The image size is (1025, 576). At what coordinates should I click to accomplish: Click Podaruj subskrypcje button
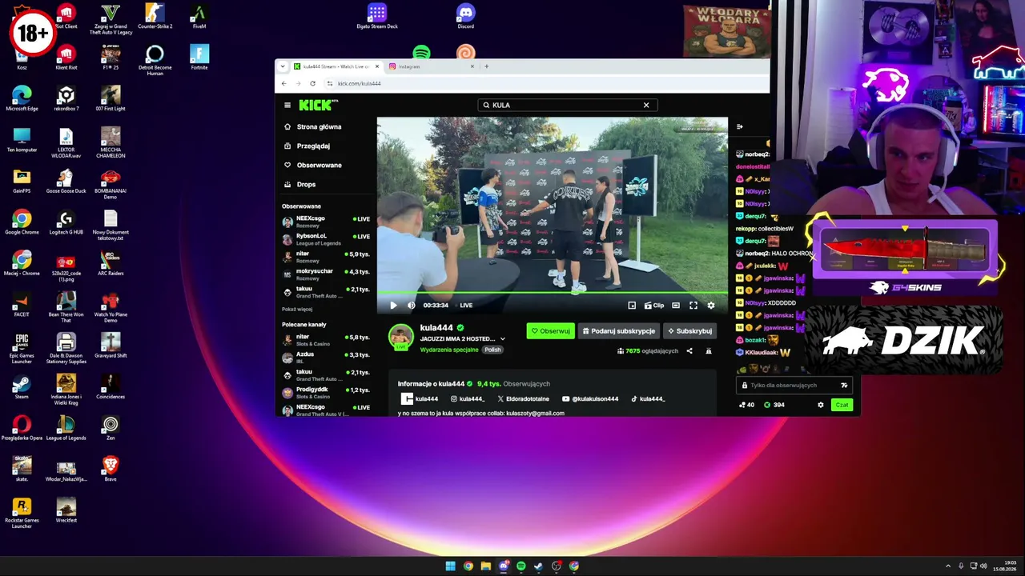(619, 330)
